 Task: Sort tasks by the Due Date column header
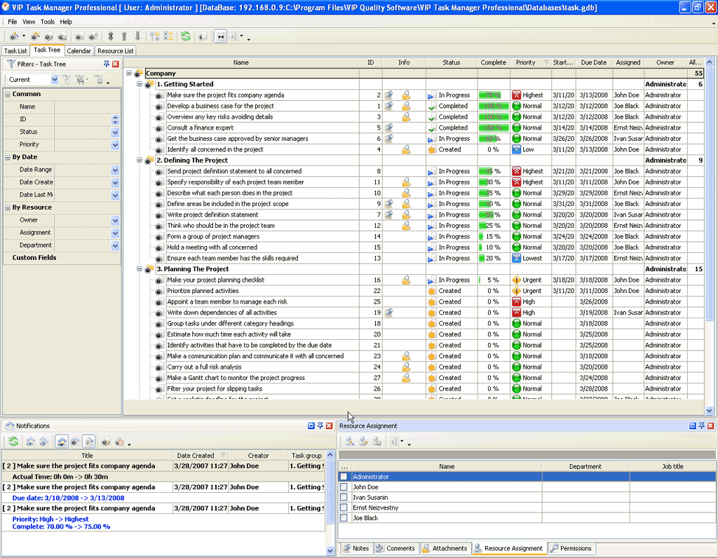[x=594, y=62]
